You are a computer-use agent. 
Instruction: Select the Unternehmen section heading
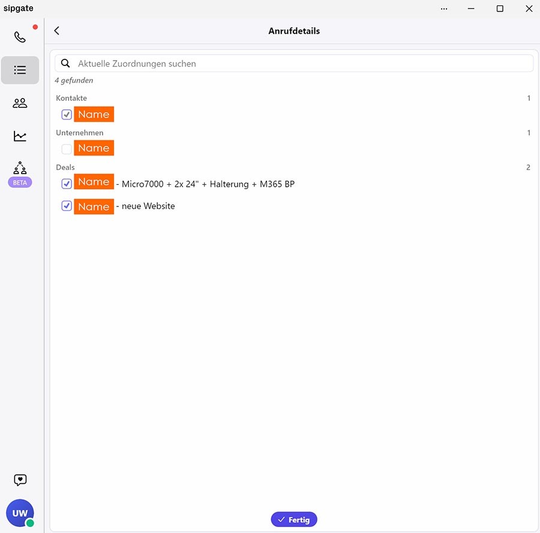point(80,133)
